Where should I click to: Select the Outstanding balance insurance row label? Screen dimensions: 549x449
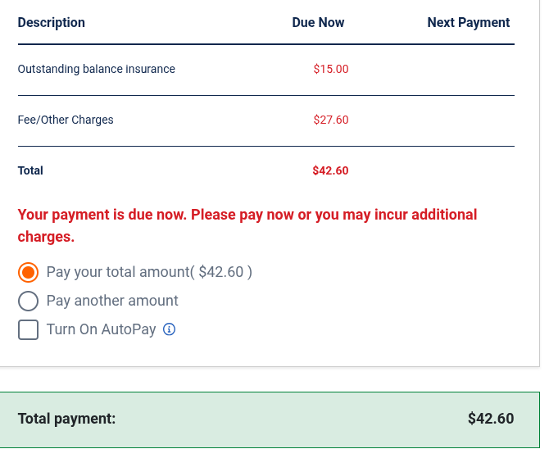[96, 69]
